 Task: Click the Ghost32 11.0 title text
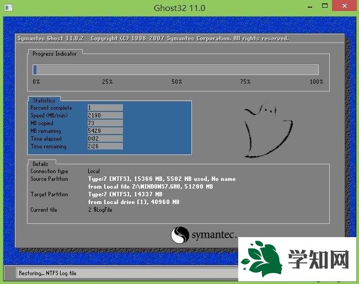(x=180, y=8)
